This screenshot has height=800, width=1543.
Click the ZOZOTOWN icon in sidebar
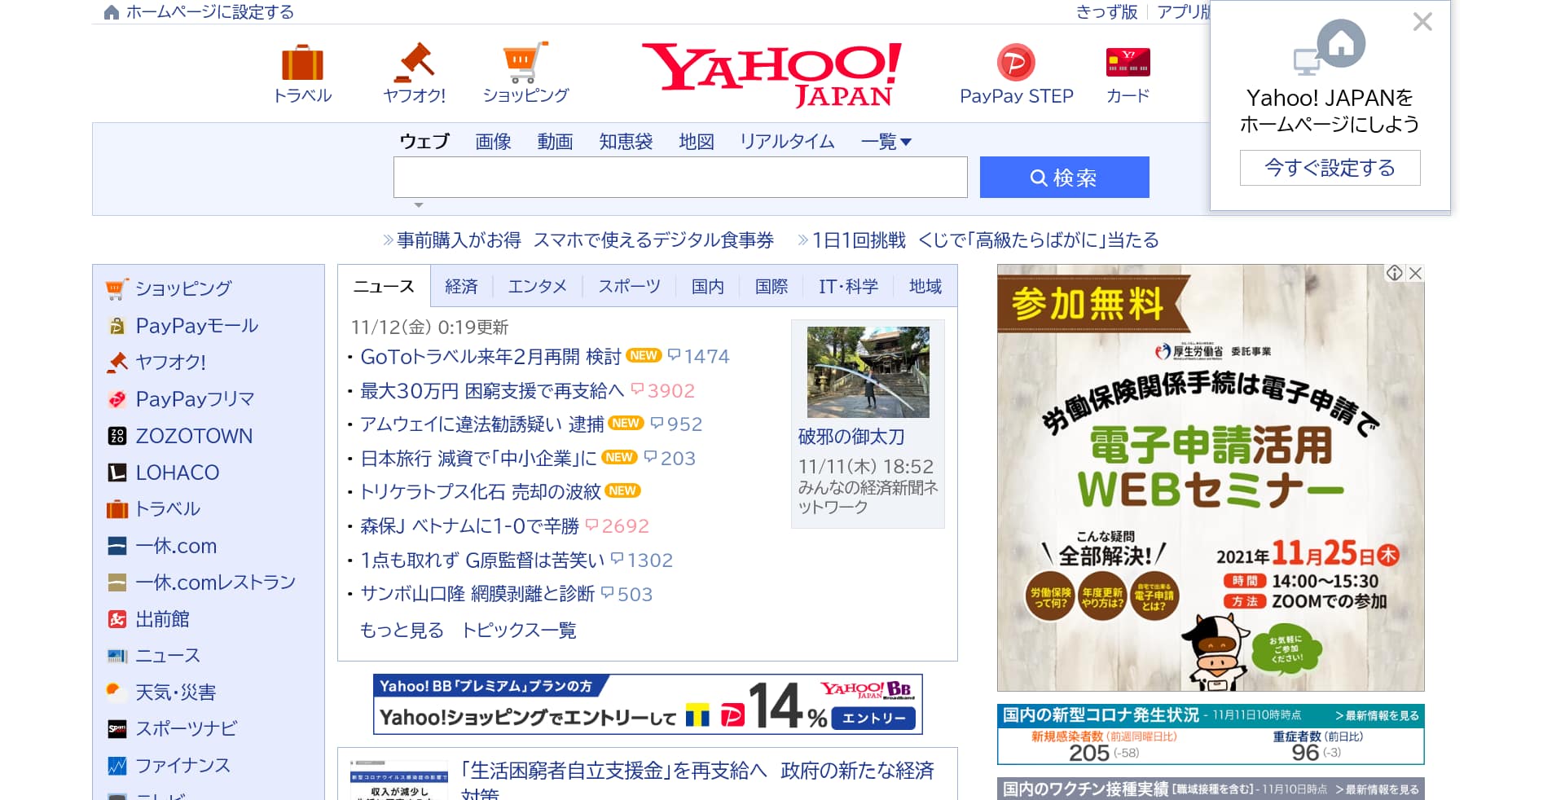click(117, 436)
